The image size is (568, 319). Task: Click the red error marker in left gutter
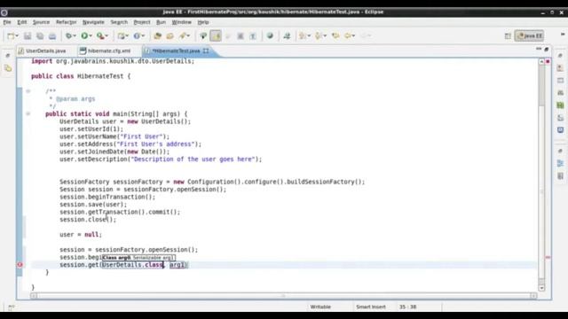(x=20, y=265)
